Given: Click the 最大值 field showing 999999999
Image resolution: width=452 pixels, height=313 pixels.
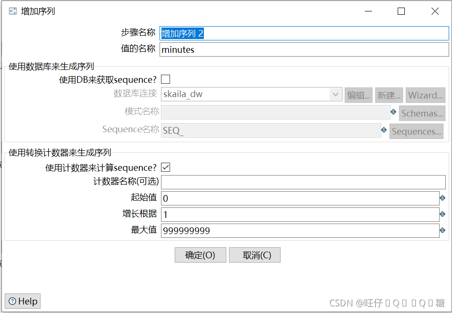Looking at the screenshot, I should (x=300, y=231).
